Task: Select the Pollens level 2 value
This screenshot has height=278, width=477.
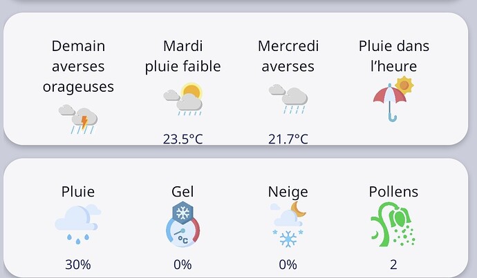Action: click(x=393, y=265)
